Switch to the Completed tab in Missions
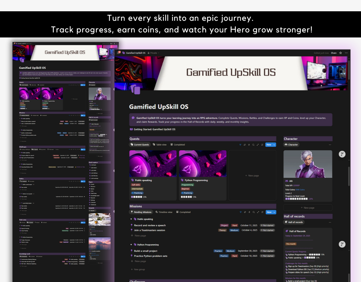The height and width of the screenshot is (282, 361). tap(183, 212)
